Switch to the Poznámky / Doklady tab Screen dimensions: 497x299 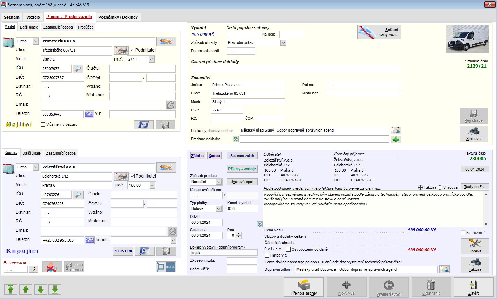(118, 17)
